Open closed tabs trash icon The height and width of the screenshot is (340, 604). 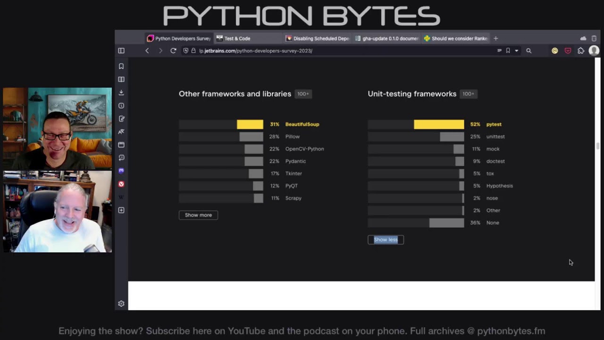click(594, 38)
